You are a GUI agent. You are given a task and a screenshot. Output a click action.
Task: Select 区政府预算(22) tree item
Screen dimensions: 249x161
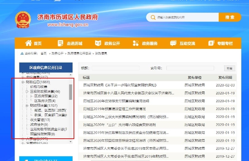tap(46, 96)
